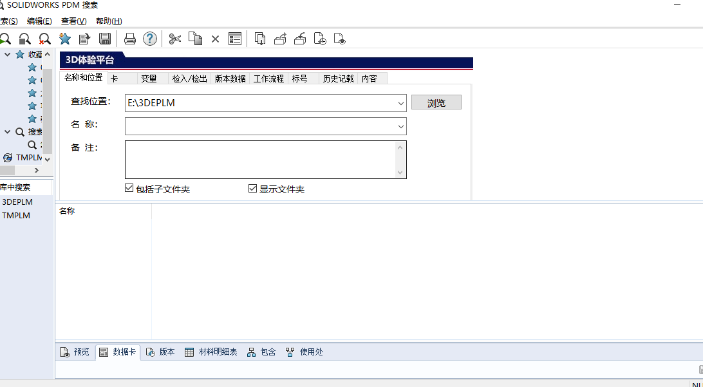
Task: Collapse the 收藏 favorites tree node
Action: pos(7,55)
